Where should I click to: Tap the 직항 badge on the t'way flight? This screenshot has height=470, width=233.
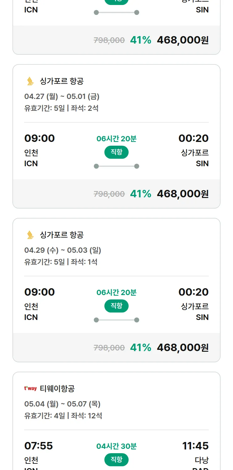[116, 460]
